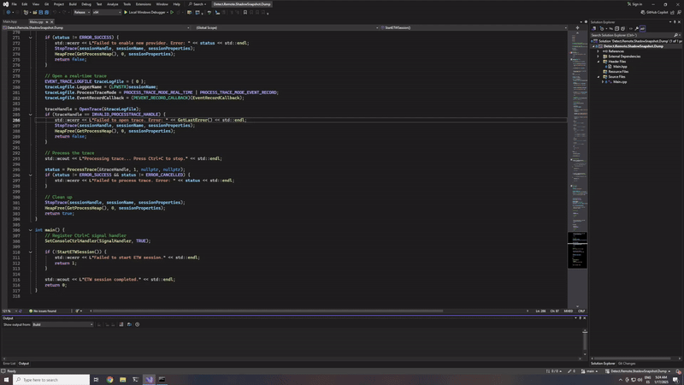Start the Local Windows Debugger

tap(147, 12)
